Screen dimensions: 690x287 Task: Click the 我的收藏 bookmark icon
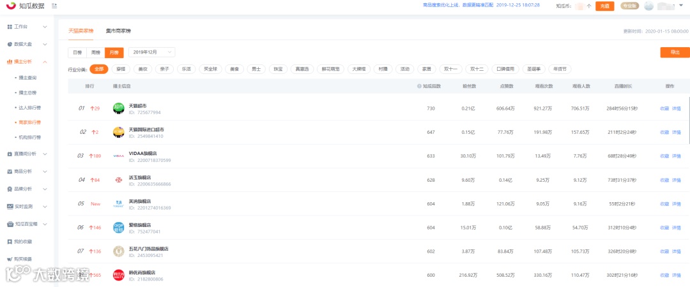point(10,242)
